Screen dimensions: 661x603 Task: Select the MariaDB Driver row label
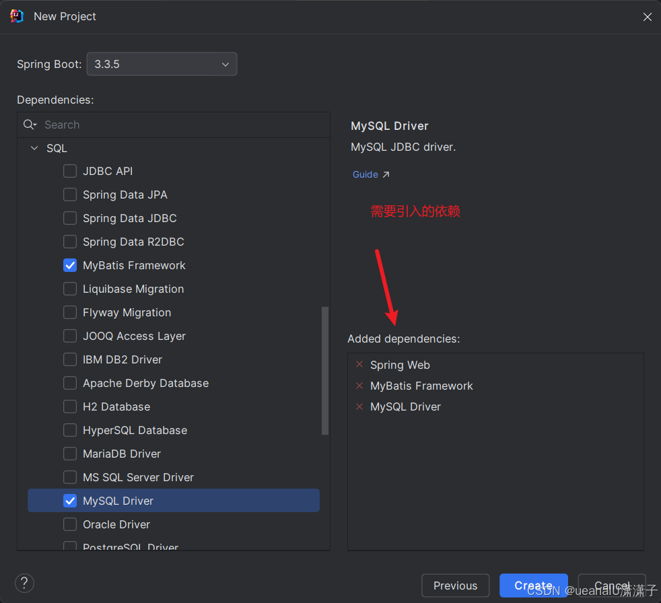(122, 454)
